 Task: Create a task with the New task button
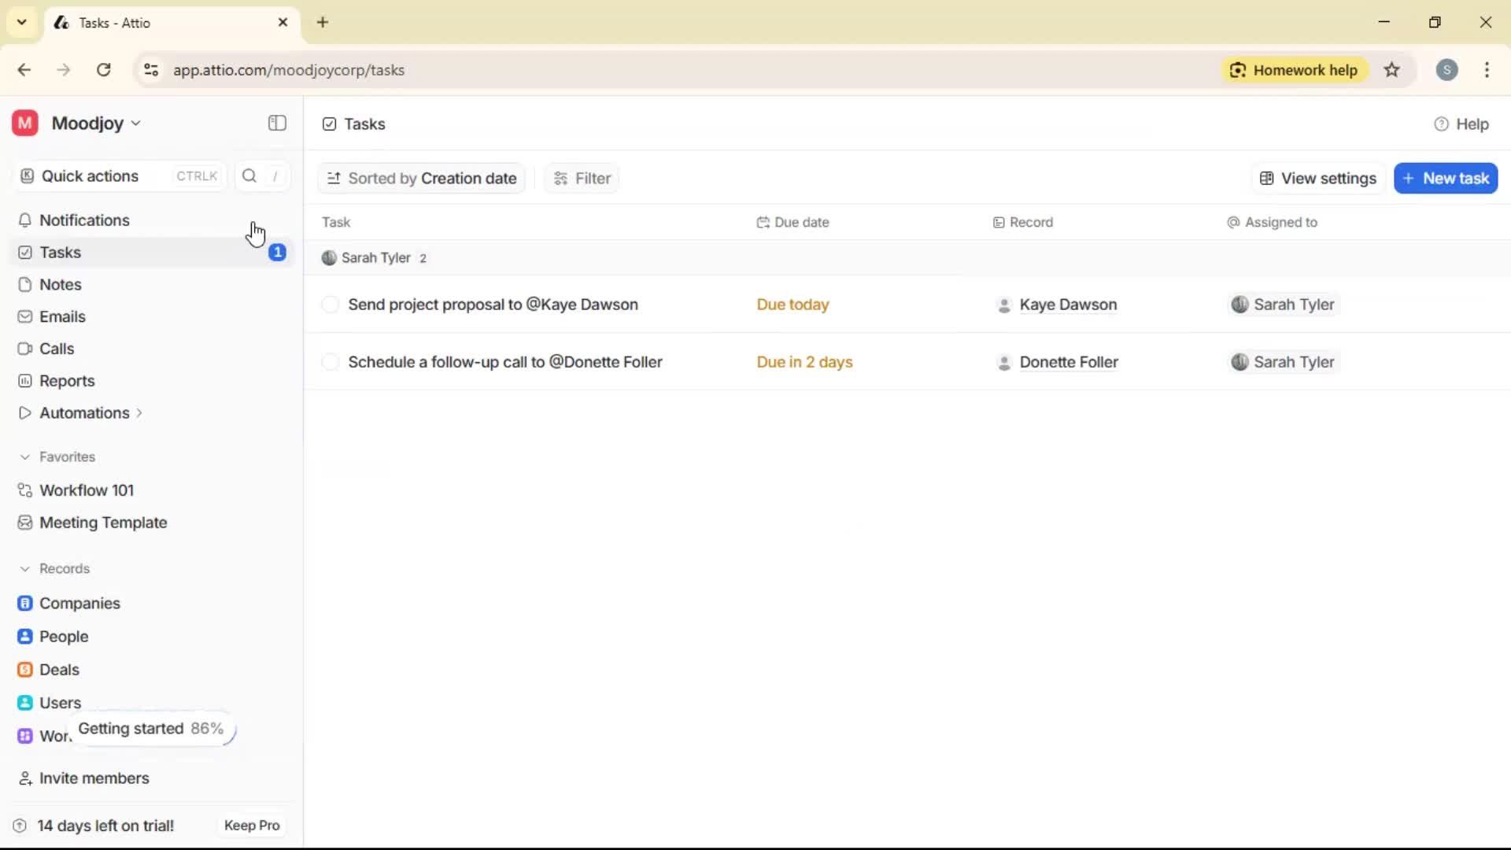click(x=1446, y=178)
